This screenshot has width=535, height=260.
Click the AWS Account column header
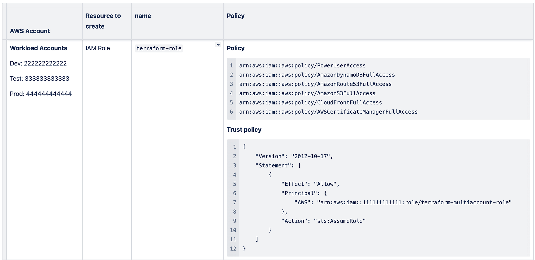click(30, 31)
